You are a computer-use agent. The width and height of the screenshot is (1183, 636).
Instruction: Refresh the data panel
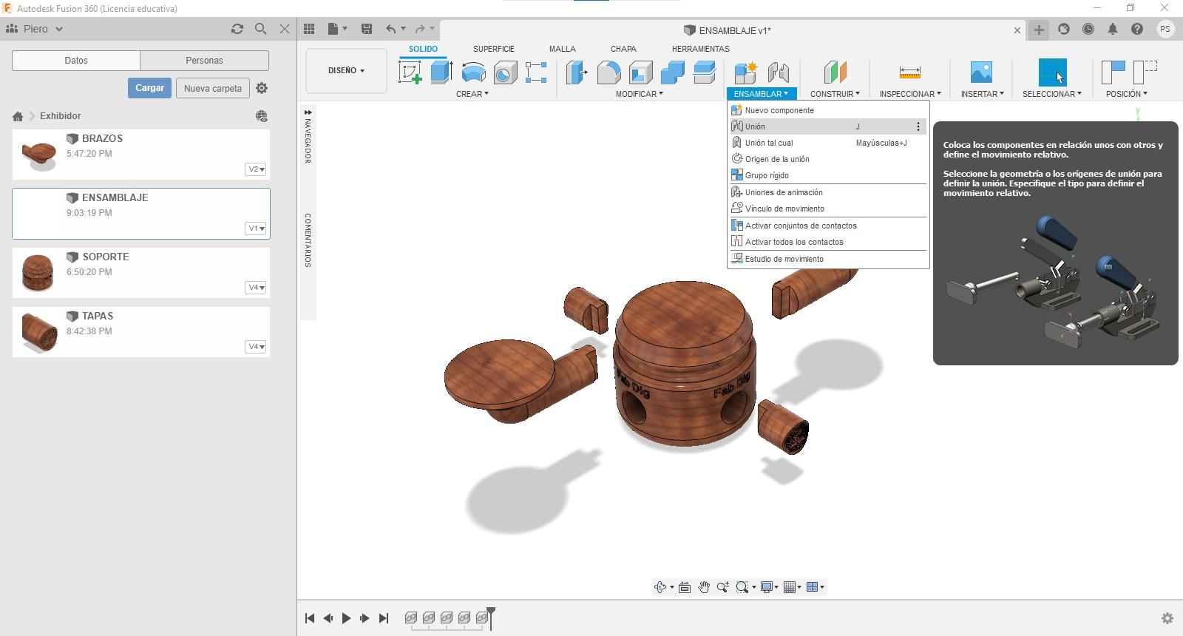pyautogui.click(x=237, y=29)
